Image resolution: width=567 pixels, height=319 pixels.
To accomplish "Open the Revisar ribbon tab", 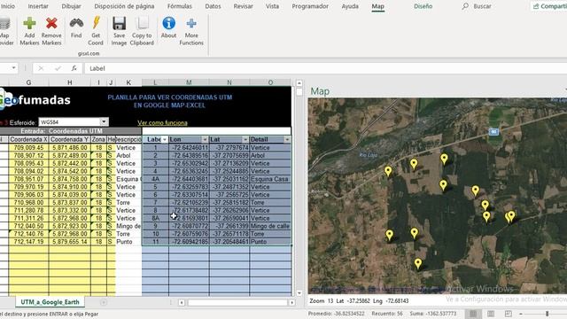I will (243, 6).
